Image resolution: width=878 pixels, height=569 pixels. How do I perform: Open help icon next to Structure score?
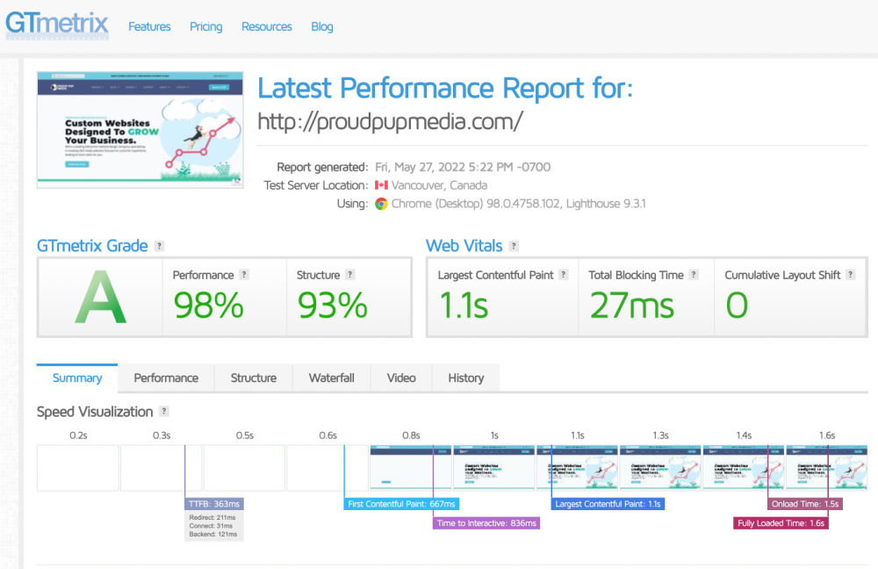(x=350, y=275)
